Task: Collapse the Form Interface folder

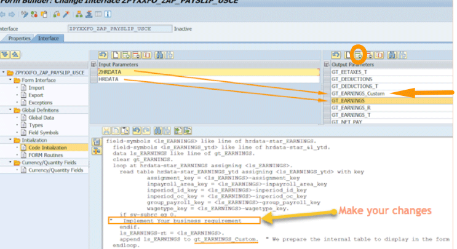Action: point(10,80)
